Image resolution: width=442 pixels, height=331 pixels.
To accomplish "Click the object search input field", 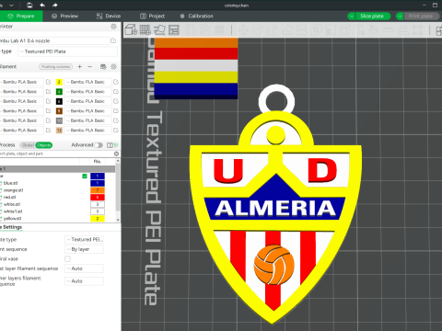I will [x=57, y=154].
